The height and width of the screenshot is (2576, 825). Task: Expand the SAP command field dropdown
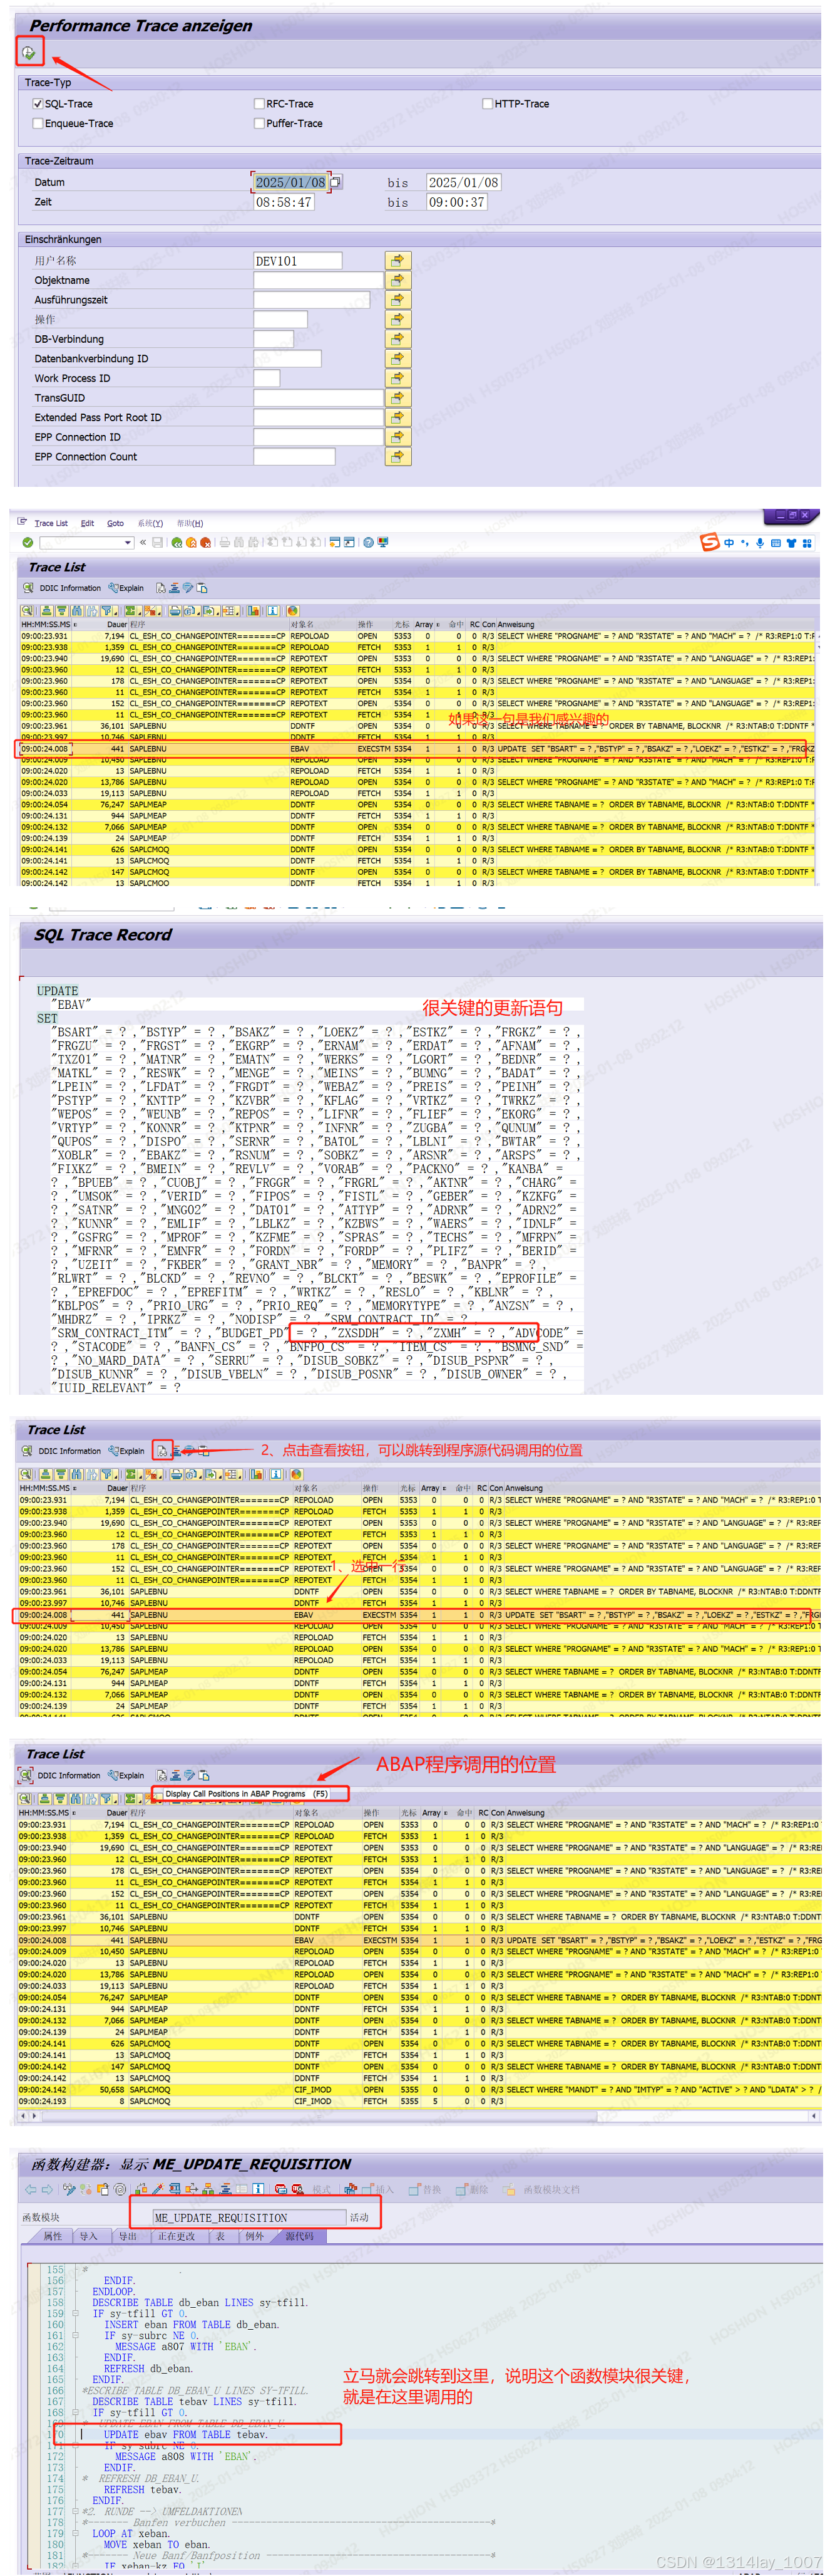[x=129, y=543]
